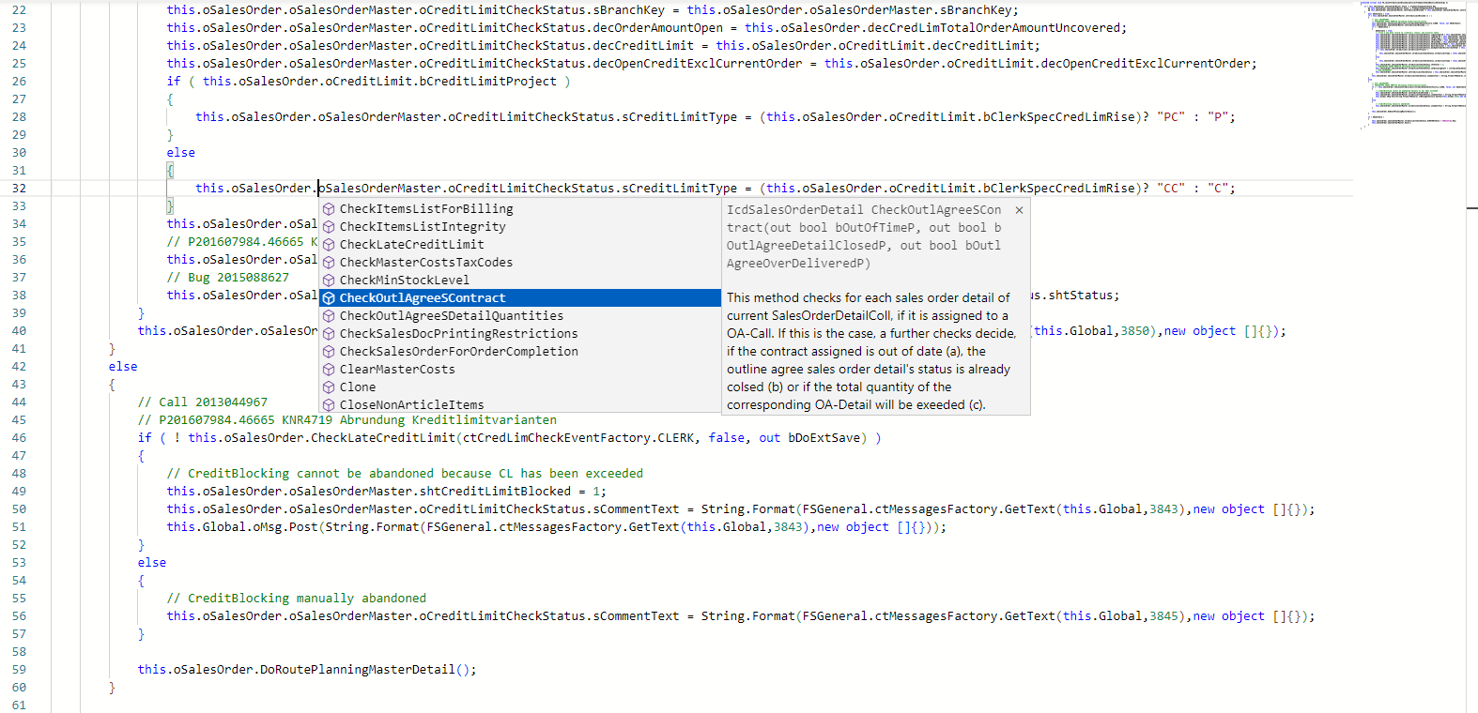The width and height of the screenshot is (1478, 713).
Task: Click shtCreditLimitBlocked on line 49
Action: [x=495, y=492]
